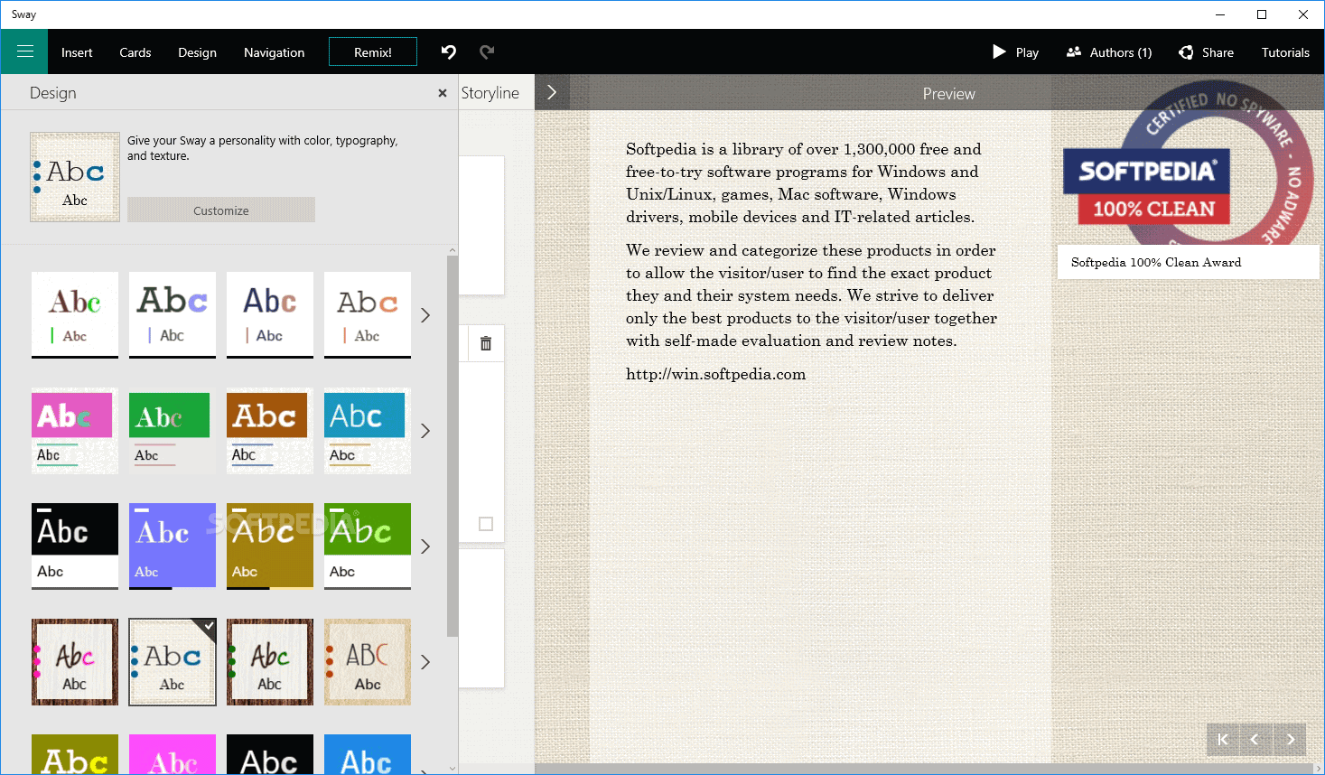Open Authors (1) panel
The height and width of the screenshot is (775, 1325).
click(1109, 52)
